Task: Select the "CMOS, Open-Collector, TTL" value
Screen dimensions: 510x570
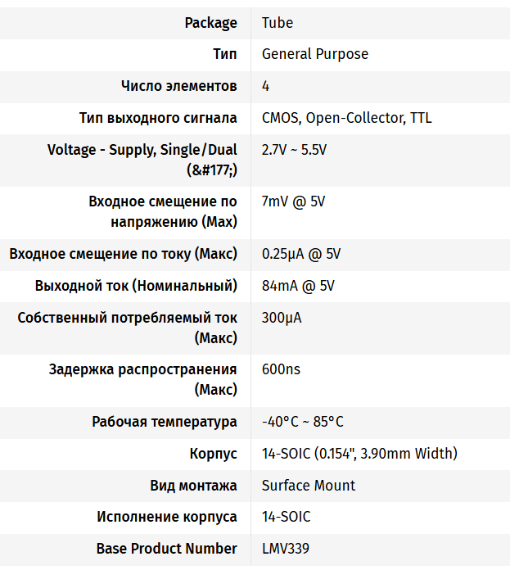Action: (346, 118)
